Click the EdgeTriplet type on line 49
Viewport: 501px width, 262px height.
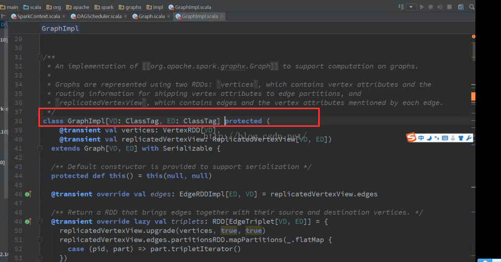click(252, 222)
